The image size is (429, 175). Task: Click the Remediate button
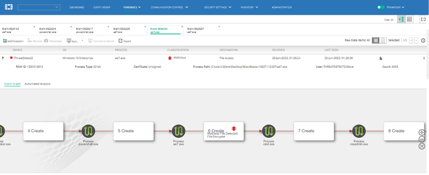coord(53,41)
